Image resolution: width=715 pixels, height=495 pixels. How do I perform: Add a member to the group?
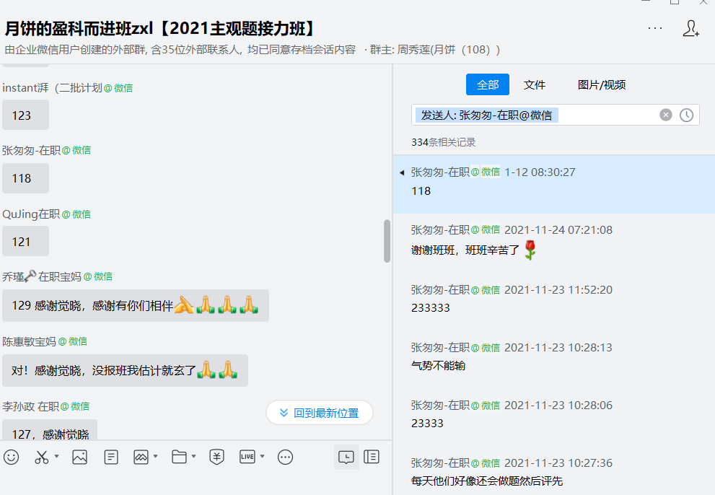(691, 28)
